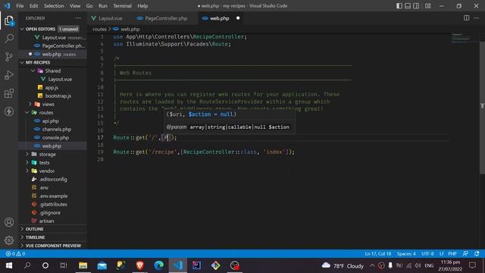Switch to the Layout.vue tab
The image size is (485, 273).
(110, 18)
